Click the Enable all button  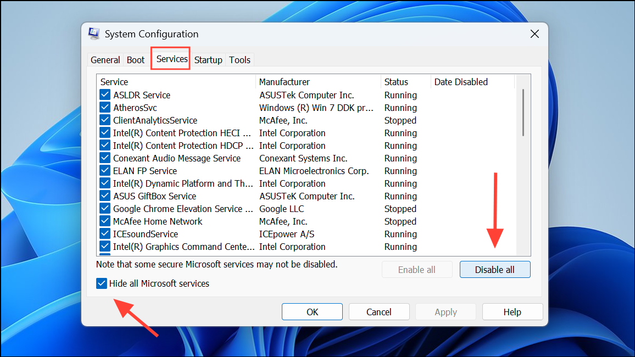pos(417,270)
